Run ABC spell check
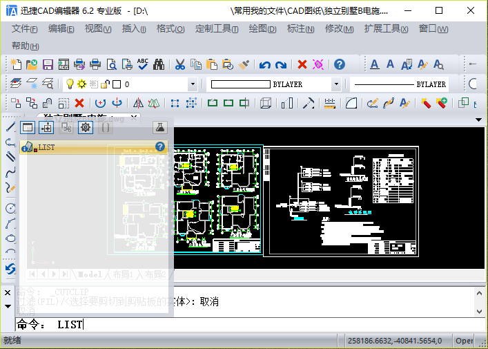The width and height of the screenshot is (488, 349). tap(143, 64)
